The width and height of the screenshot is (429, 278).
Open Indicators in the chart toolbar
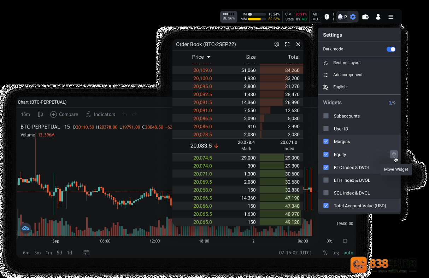pos(100,114)
